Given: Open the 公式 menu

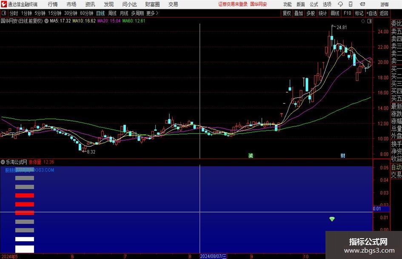Looking at the screenshot, I should (314, 4).
